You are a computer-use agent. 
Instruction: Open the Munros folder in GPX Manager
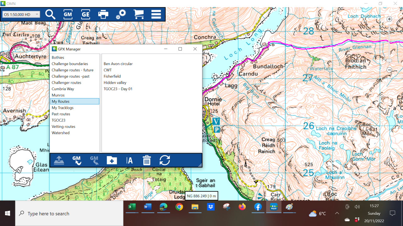58,95
